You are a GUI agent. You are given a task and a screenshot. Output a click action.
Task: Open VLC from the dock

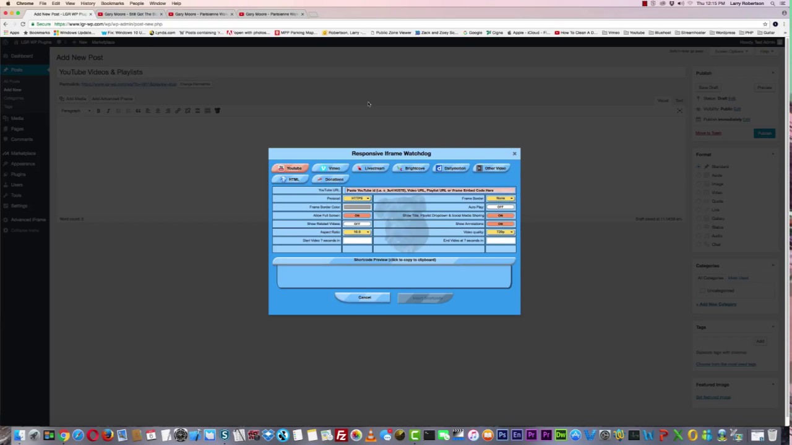[370, 436]
